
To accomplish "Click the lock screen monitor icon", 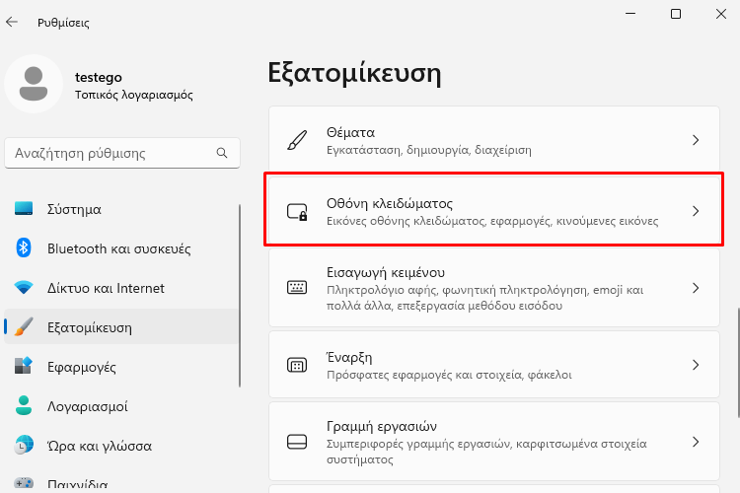I will pyautogui.click(x=297, y=211).
